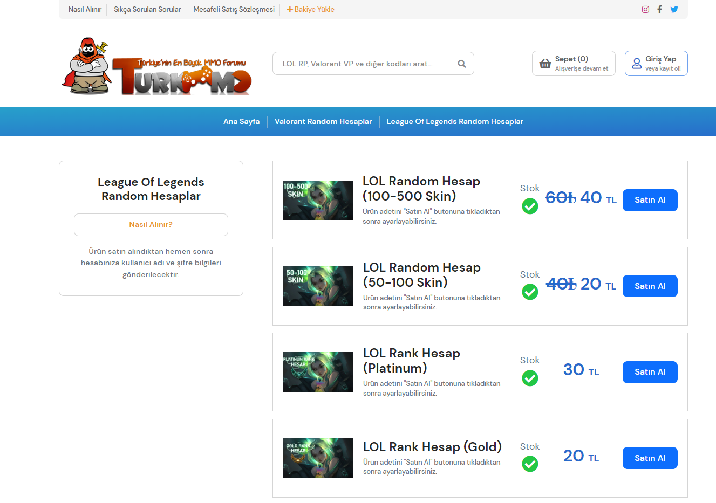716x503 pixels.
Task: Click stock checkmark for Platinum account
Action: (530, 378)
